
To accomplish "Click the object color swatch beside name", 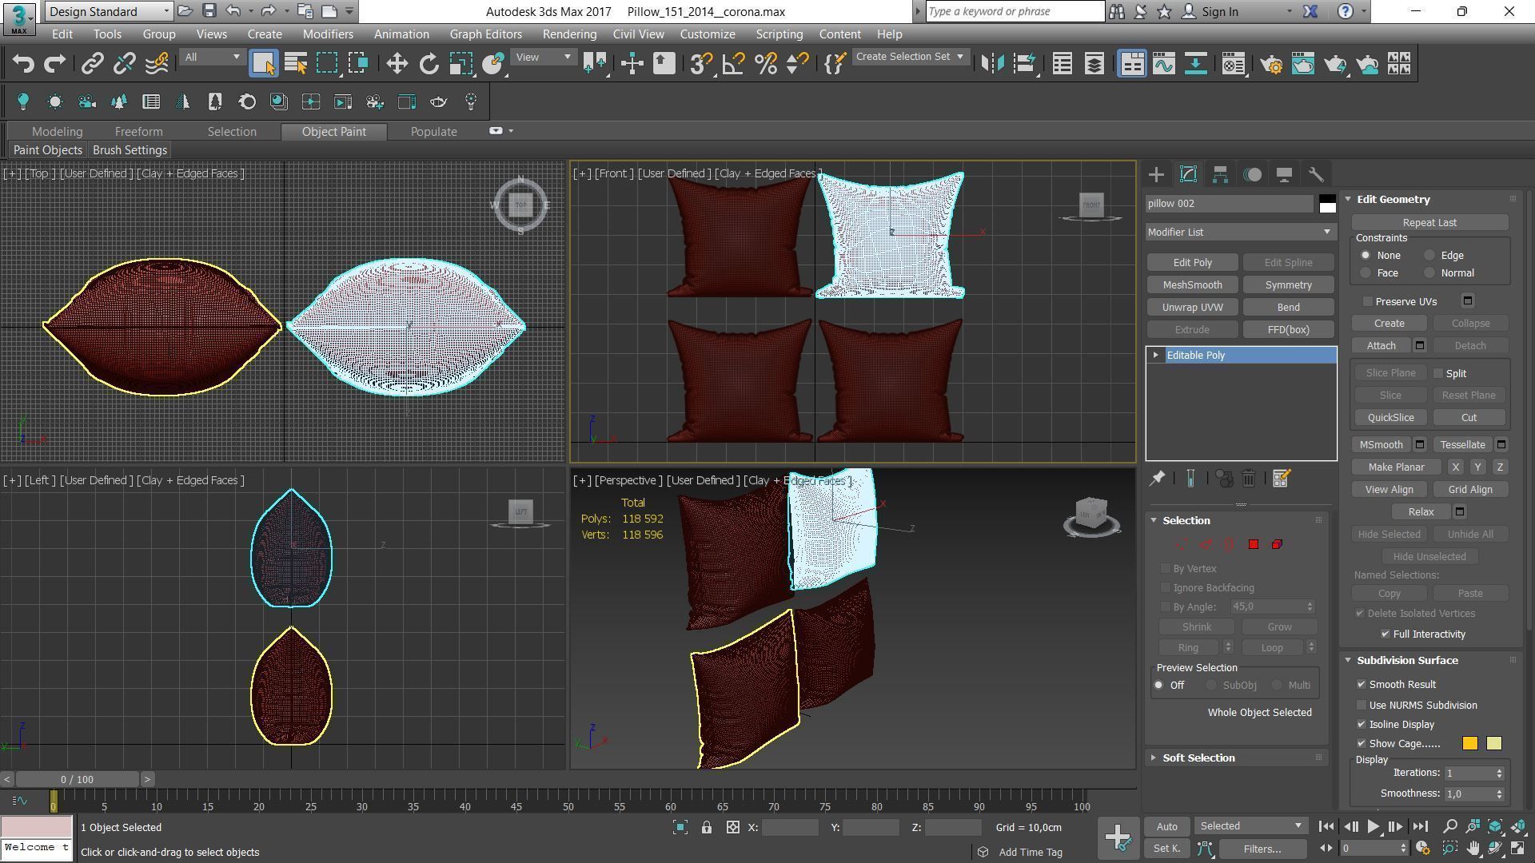I will pyautogui.click(x=1327, y=204).
